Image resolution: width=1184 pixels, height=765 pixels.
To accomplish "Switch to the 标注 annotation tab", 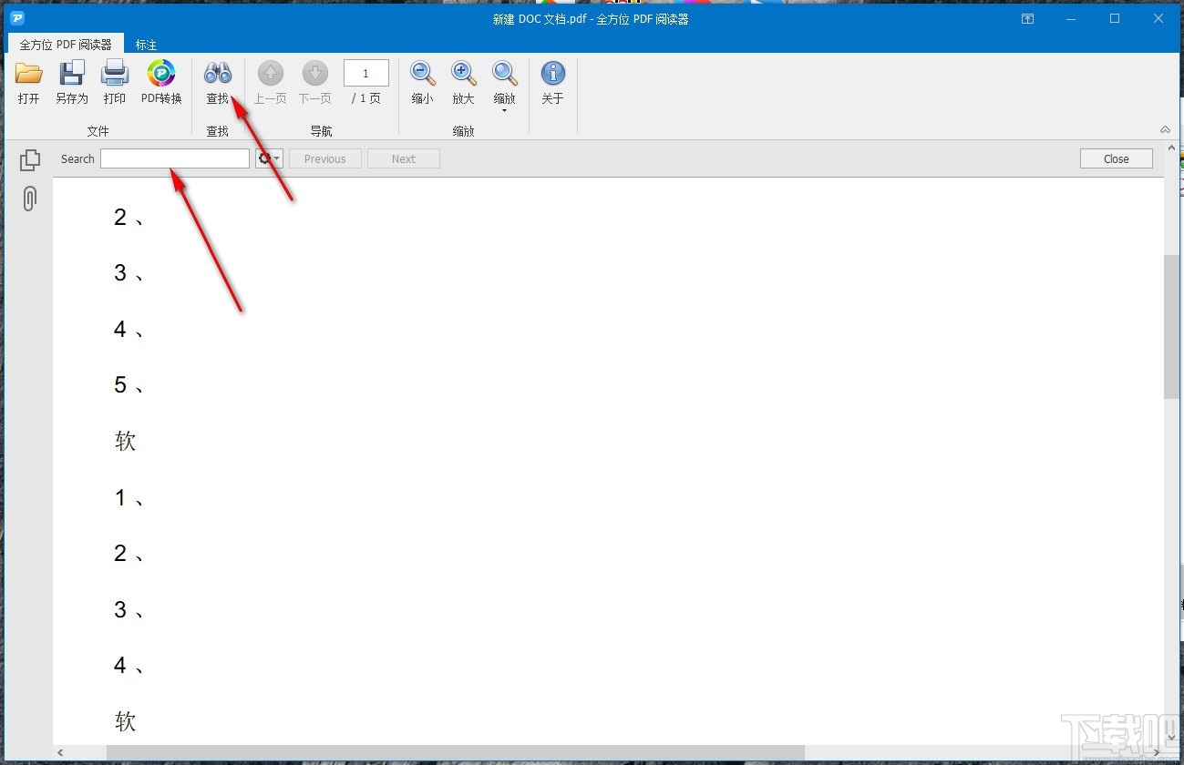I will (x=147, y=44).
